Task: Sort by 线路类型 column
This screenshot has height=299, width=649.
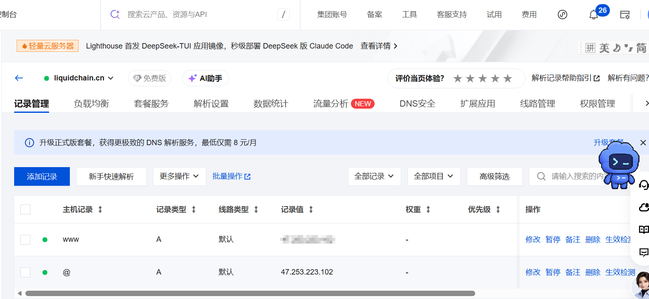Action: pos(256,210)
